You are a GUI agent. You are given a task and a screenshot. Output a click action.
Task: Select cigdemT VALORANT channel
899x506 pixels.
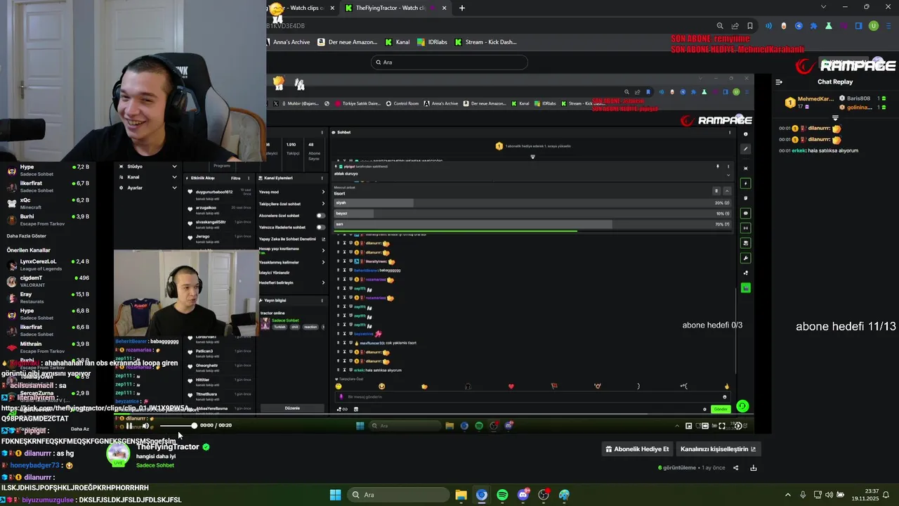point(46,281)
